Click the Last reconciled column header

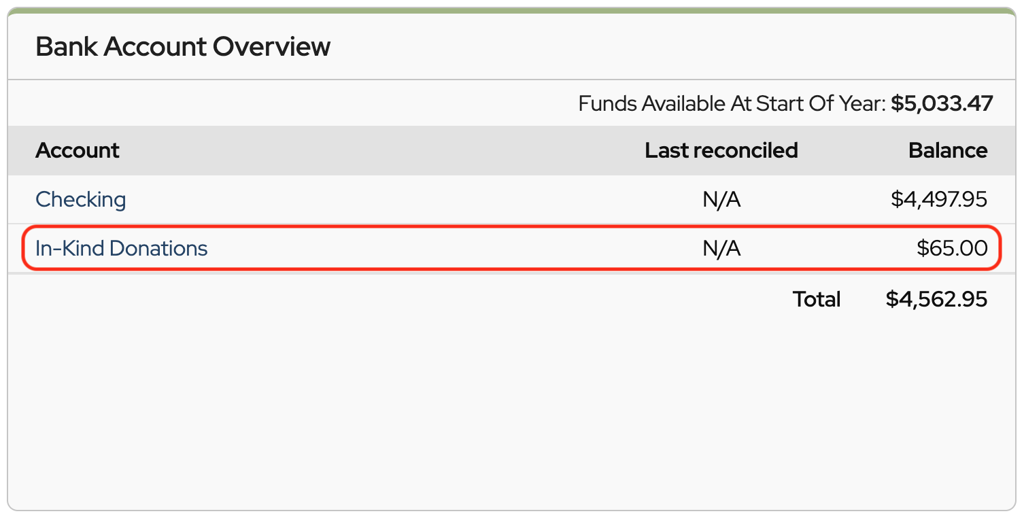click(721, 150)
